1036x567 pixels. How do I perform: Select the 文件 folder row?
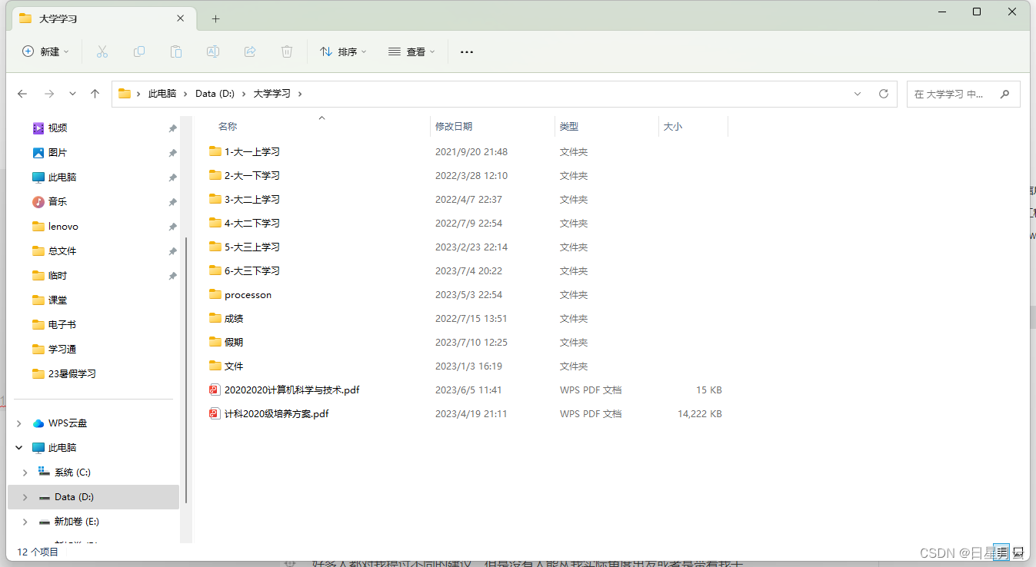pos(467,366)
